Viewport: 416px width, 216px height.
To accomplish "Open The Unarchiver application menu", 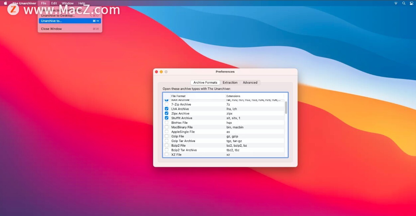I will tap(24, 3).
